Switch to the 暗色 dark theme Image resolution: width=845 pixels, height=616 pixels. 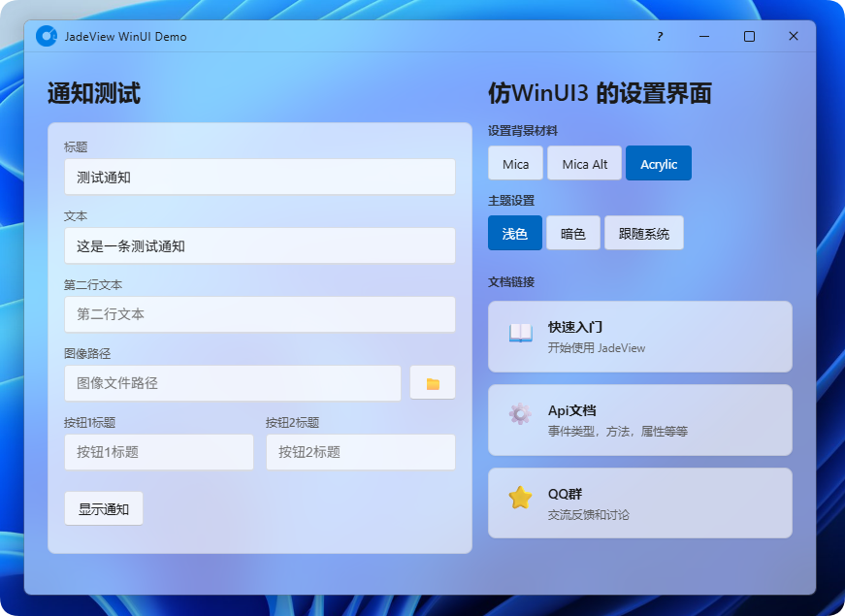pos(572,234)
